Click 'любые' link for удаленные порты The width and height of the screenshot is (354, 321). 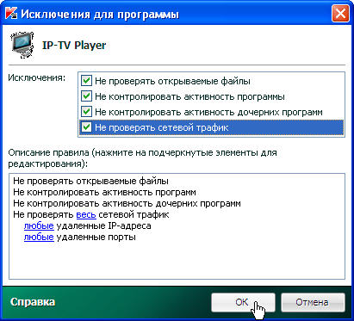point(39,237)
